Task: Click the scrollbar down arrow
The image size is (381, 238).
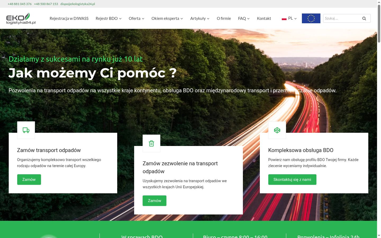Action: 379,236
